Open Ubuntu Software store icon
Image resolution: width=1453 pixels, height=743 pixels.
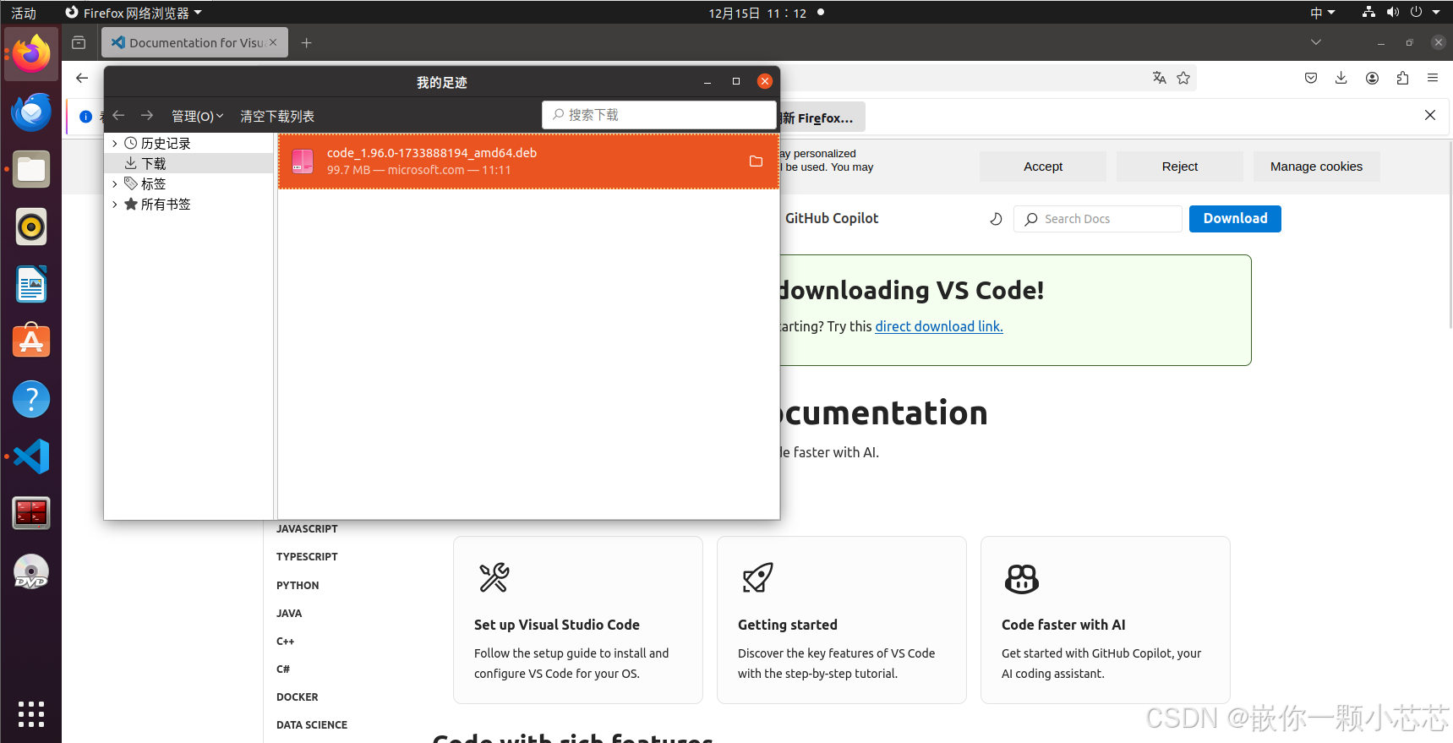31,341
